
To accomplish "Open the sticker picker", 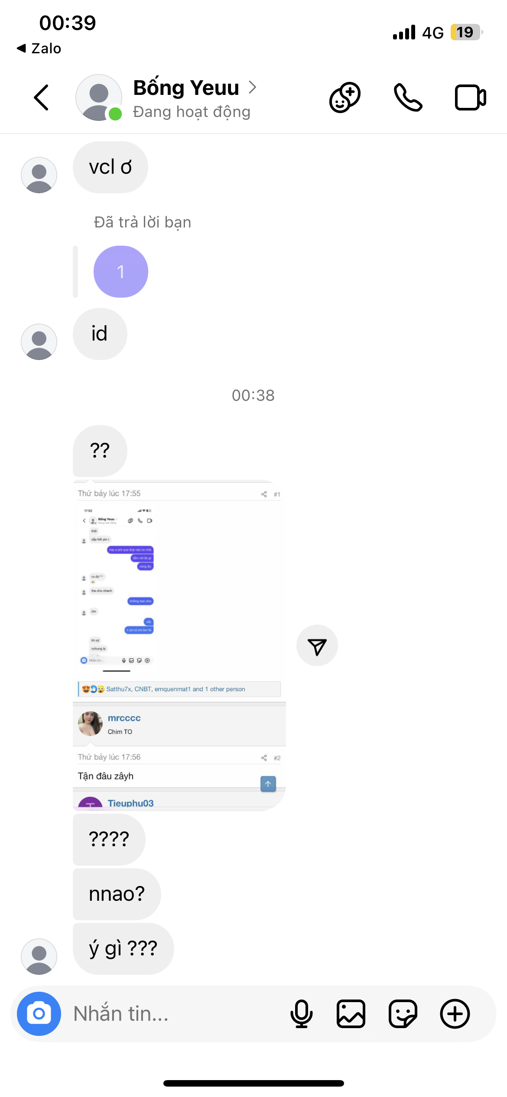I will 403,1014.
